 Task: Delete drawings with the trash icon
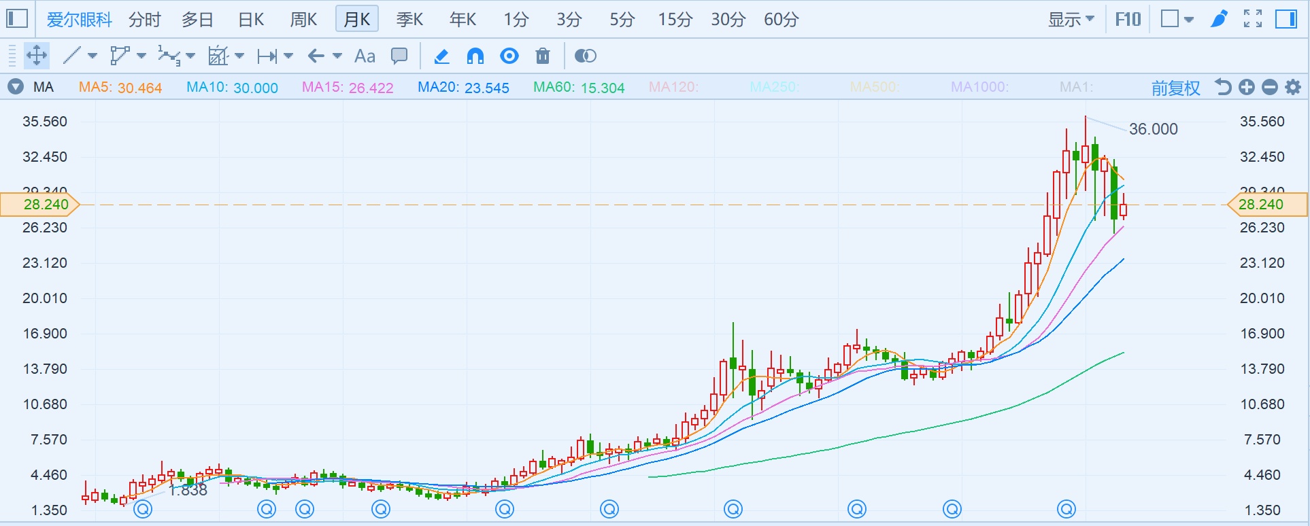click(542, 56)
